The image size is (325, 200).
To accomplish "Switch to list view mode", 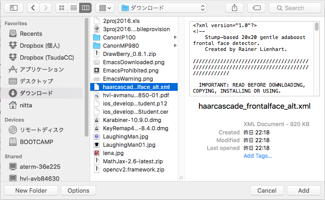I will click(74, 8).
